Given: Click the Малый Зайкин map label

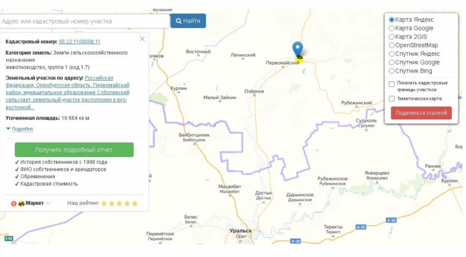Looking at the screenshot, I should [219, 97].
